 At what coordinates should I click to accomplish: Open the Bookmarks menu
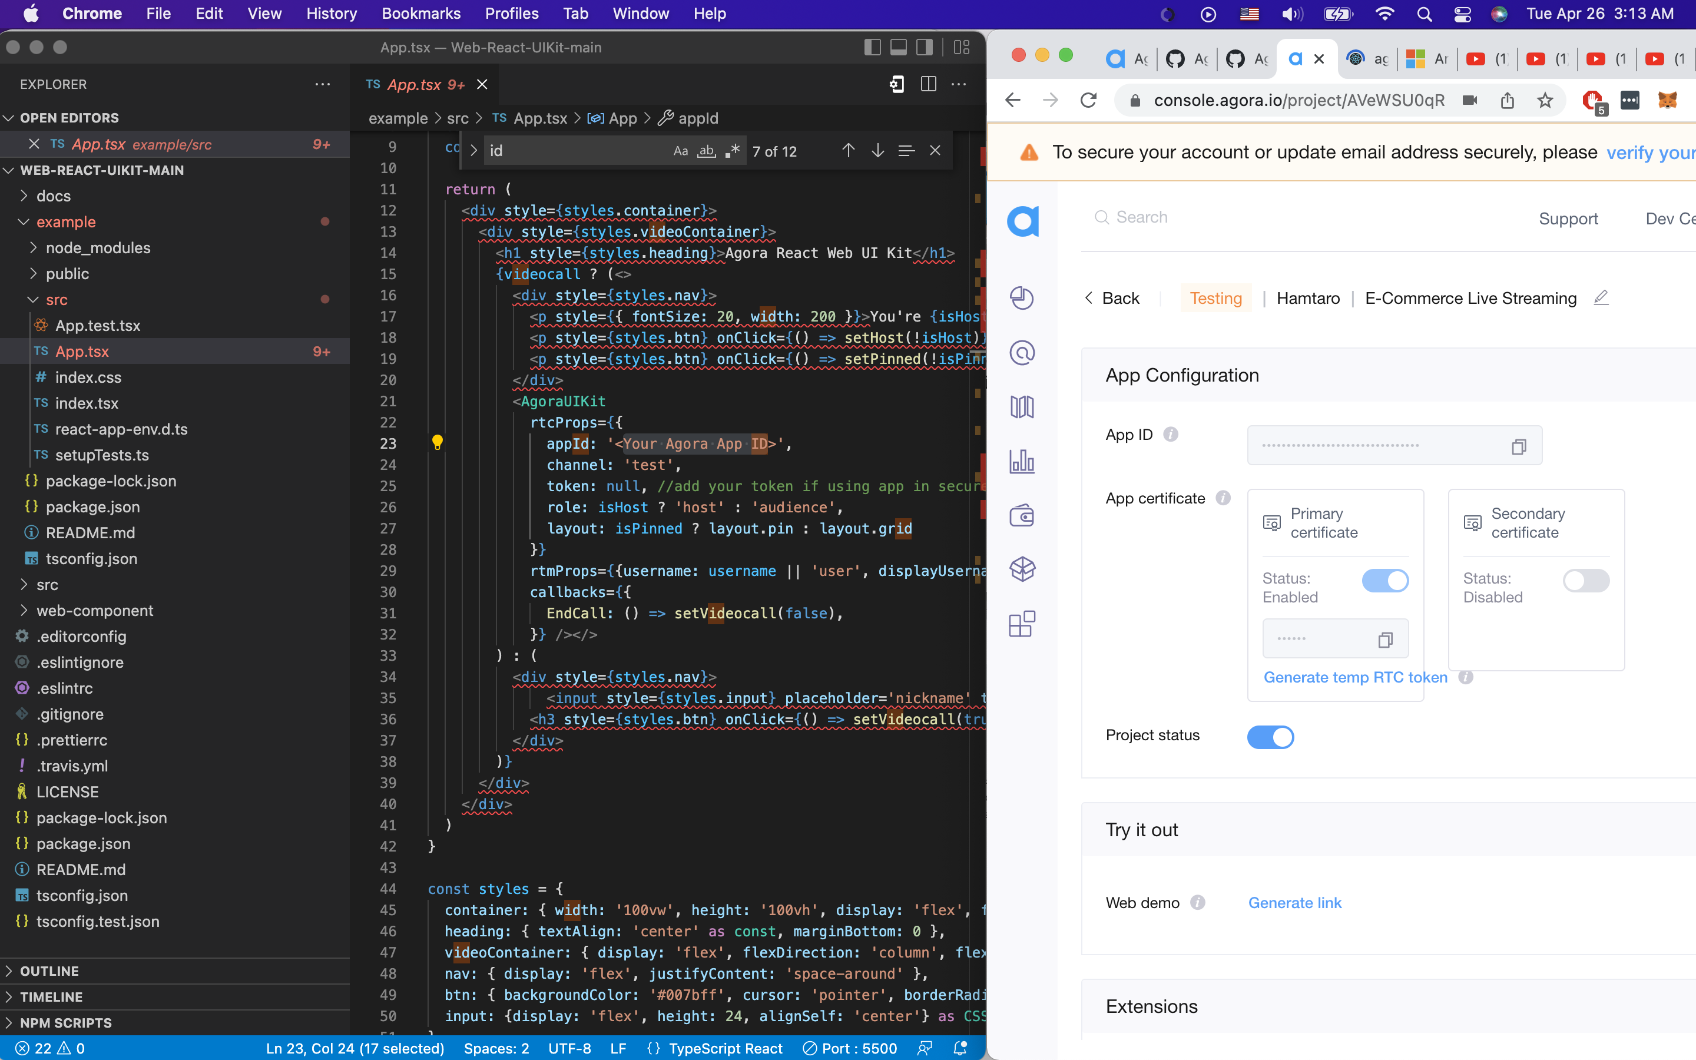pos(420,14)
